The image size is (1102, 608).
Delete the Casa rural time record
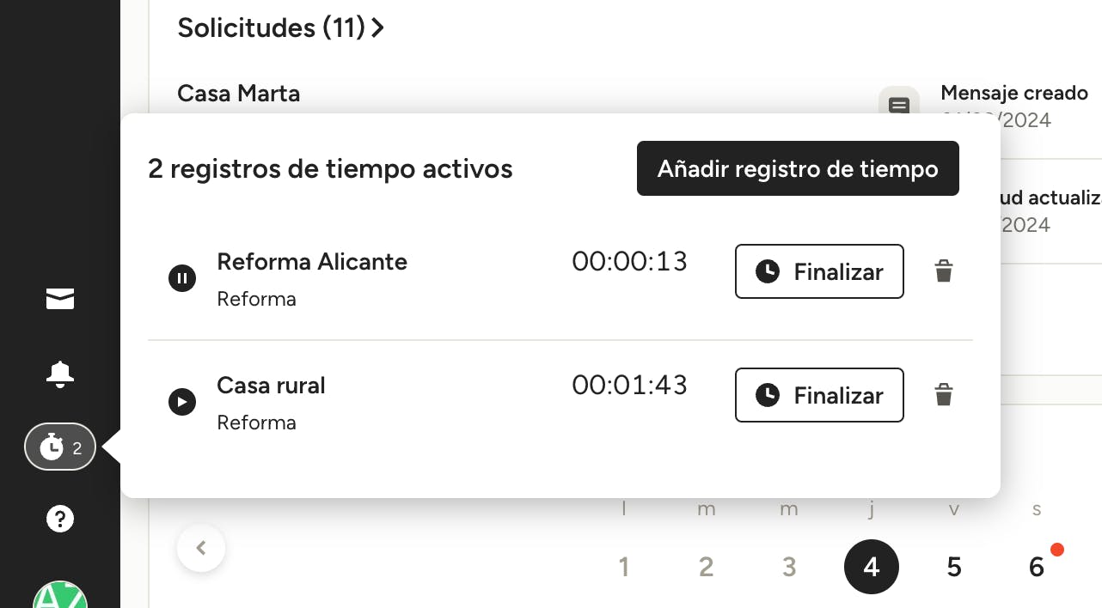coord(944,395)
